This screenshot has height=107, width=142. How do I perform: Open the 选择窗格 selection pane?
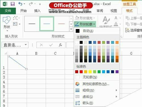[133, 30]
